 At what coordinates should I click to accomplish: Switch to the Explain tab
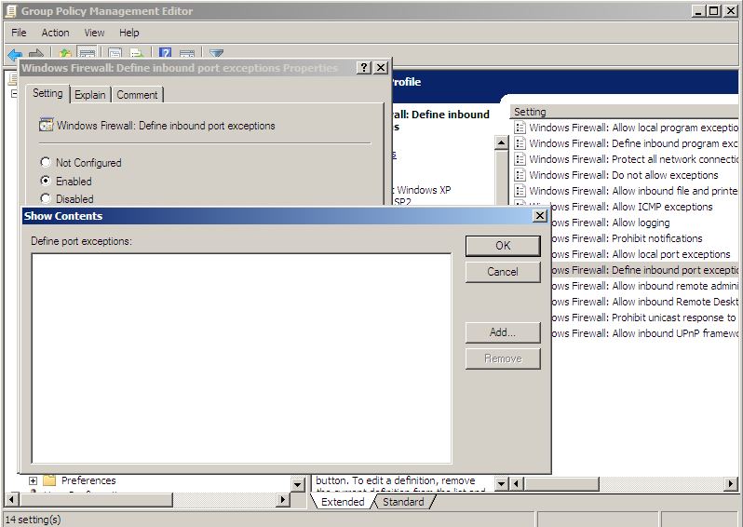(x=90, y=95)
